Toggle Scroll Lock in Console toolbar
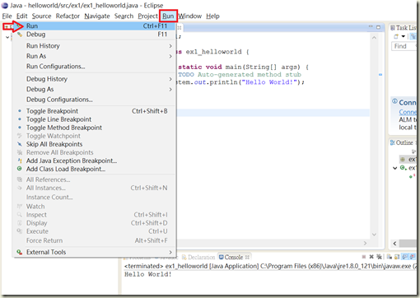Screen dimensions: 420x298 397,257
